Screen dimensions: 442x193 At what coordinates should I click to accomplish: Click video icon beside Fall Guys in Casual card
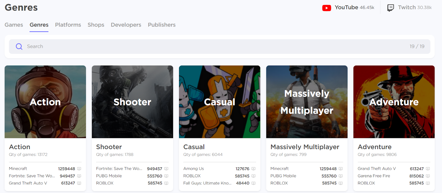click(254, 183)
